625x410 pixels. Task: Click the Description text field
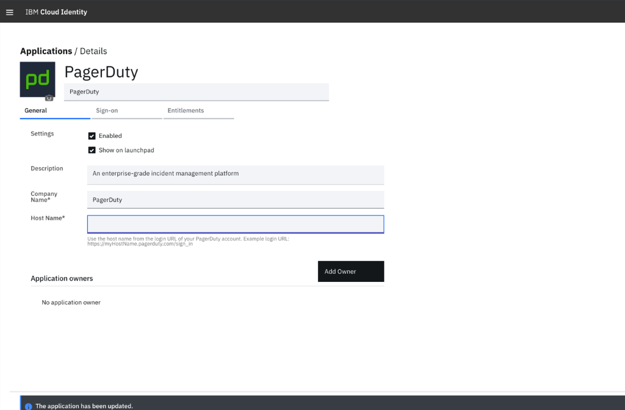pyautogui.click(x=236, y=175)
